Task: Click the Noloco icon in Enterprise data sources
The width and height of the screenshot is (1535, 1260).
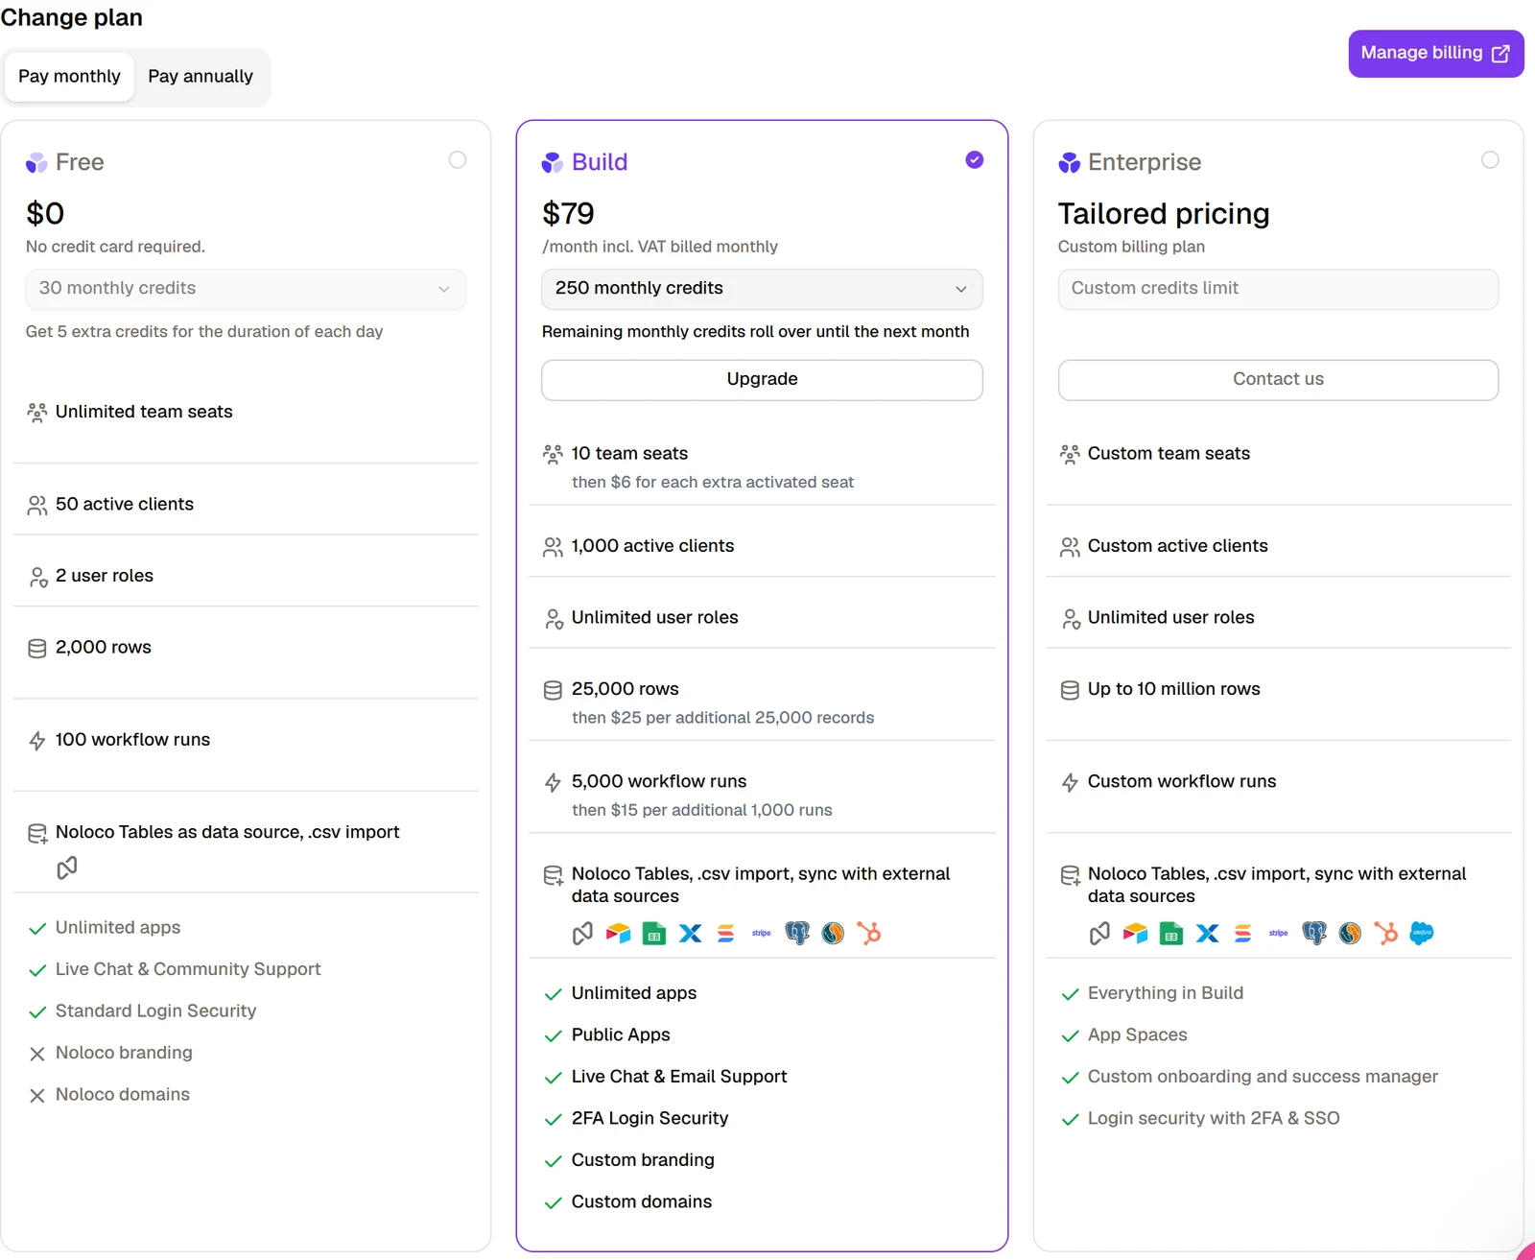Action: [x=1099, y=933]
